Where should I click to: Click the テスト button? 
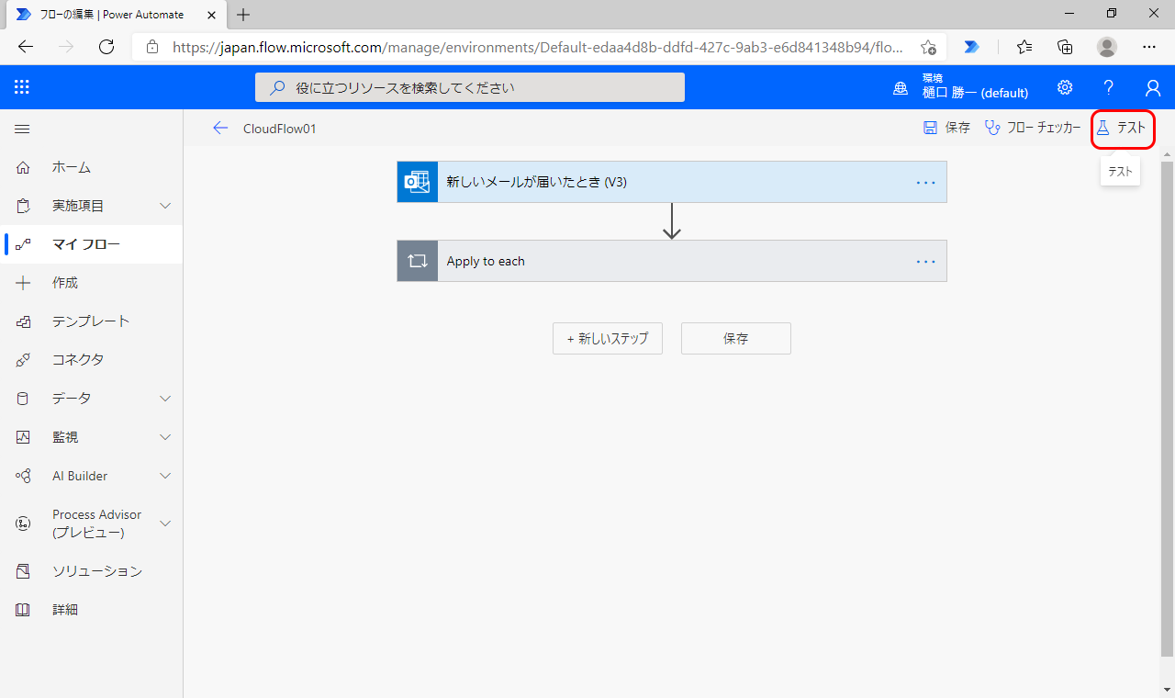(x=1122, y=128)
